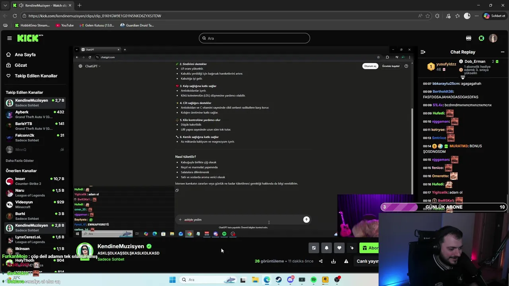Open the Kick hamburger menu
This screenshot has width=509, height=286.
tap(10, 38)
